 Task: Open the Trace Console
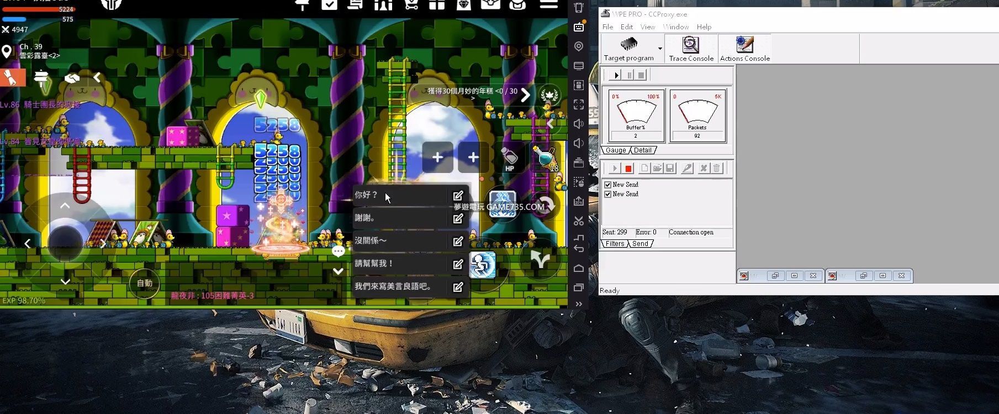(691, 49)
